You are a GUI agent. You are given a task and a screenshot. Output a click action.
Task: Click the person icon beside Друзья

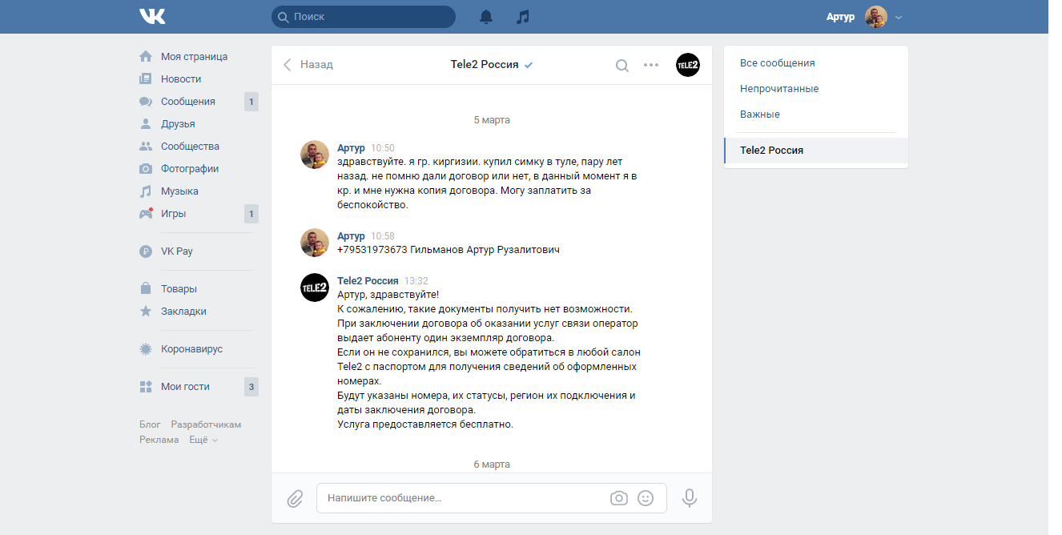146,124
